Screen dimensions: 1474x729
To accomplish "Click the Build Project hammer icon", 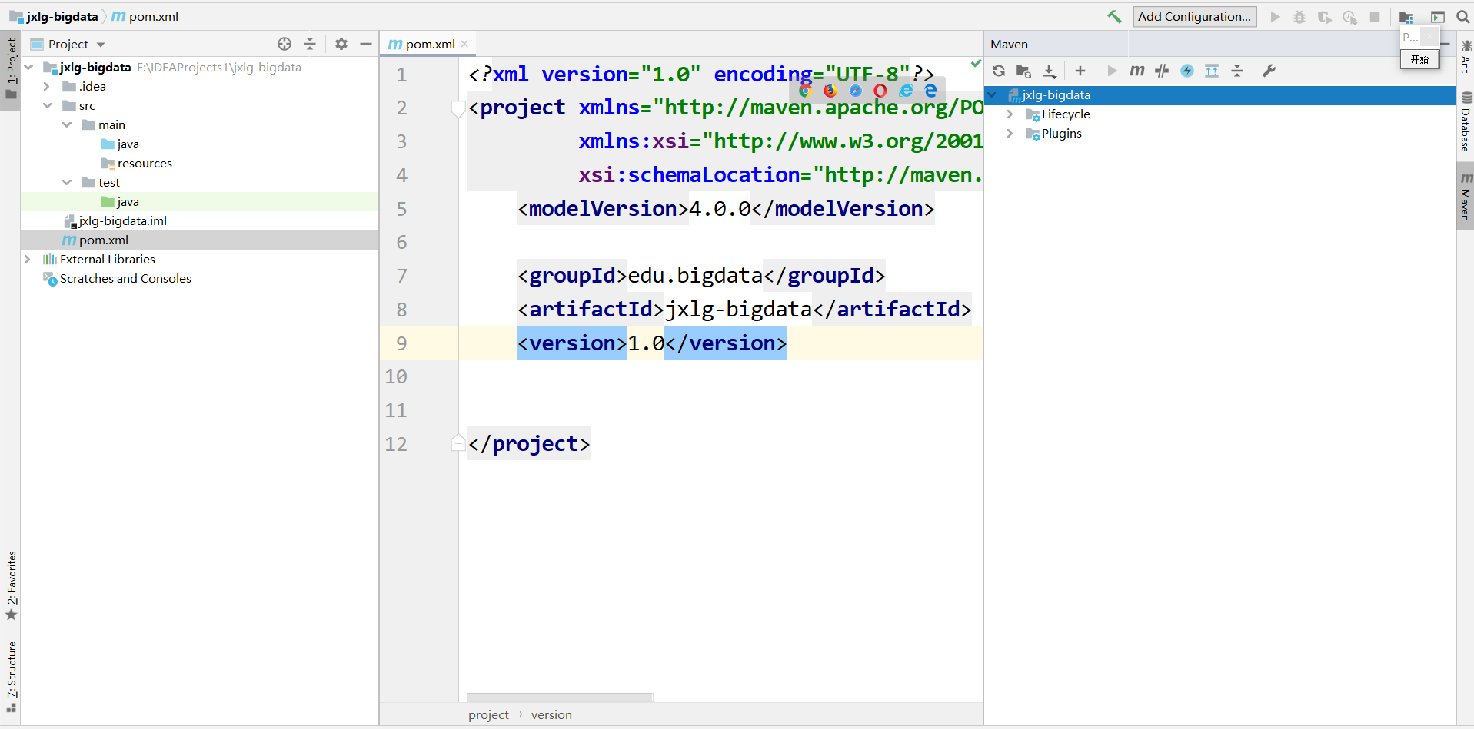I will 1114,16.
